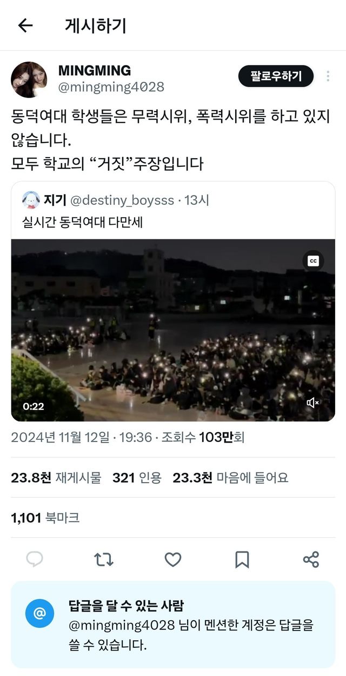Click the reply speech bubble icon
346x676 pixels.
[35, 560]
